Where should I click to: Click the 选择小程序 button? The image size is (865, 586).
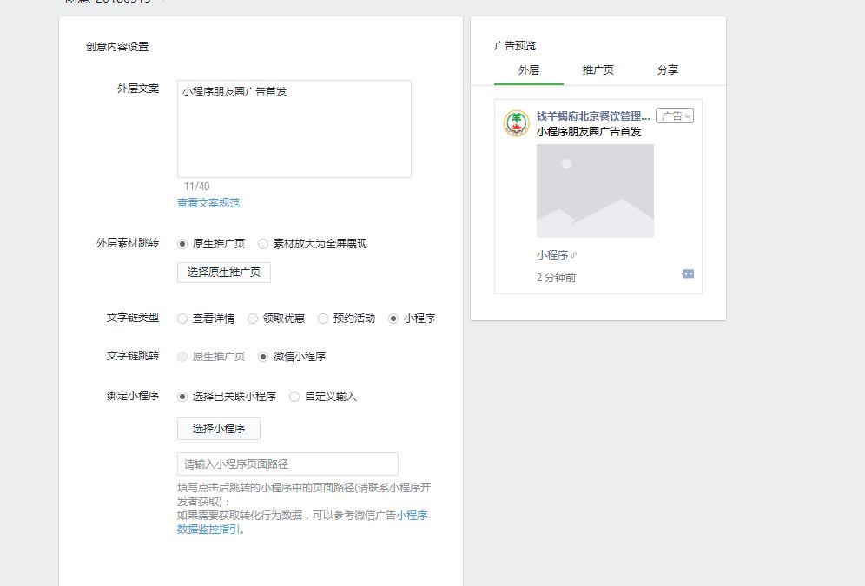[x=219, y=428]
